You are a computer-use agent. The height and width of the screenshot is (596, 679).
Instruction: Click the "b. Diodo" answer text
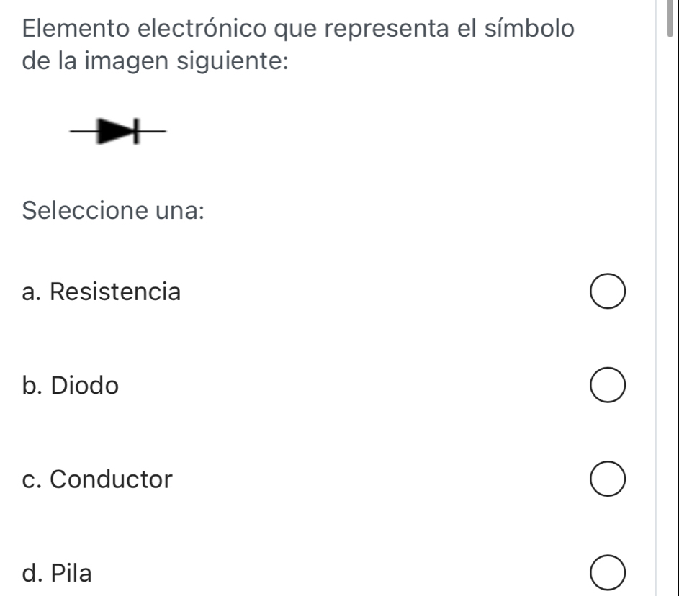click(x=70, y=385)
